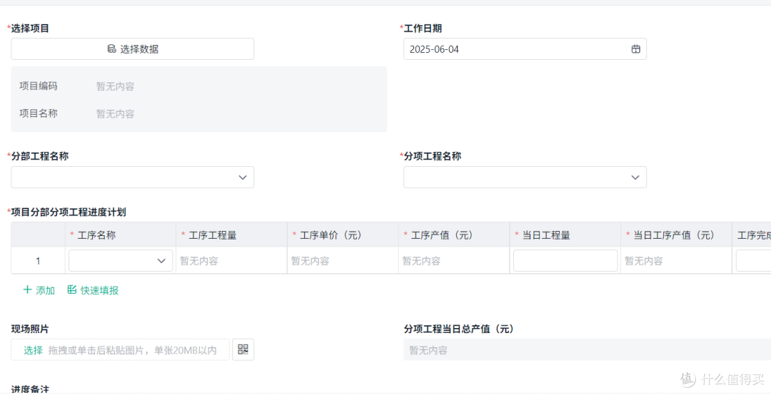771x395 pixels.
Task: Open the calendar icon in 工作日期
Action: 635,49
